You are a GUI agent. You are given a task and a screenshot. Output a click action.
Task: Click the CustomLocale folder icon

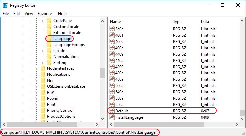(49, 27)
